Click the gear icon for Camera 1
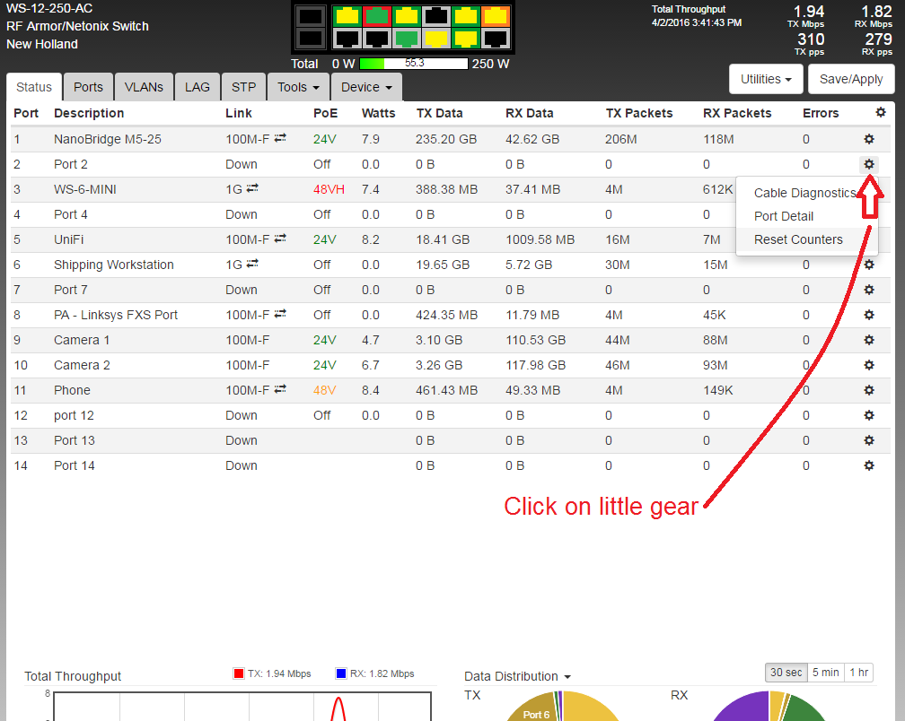905x721 pixels. pyautogui.click(x=868, y=340)
